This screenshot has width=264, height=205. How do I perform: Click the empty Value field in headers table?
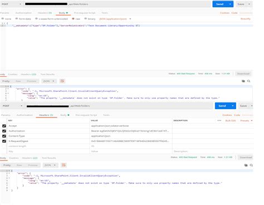[x=131, y=152]
